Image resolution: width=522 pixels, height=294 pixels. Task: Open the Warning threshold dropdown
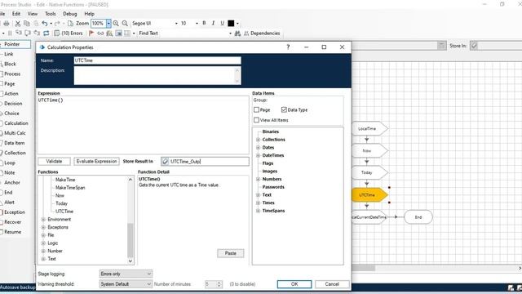pos(126,284)
